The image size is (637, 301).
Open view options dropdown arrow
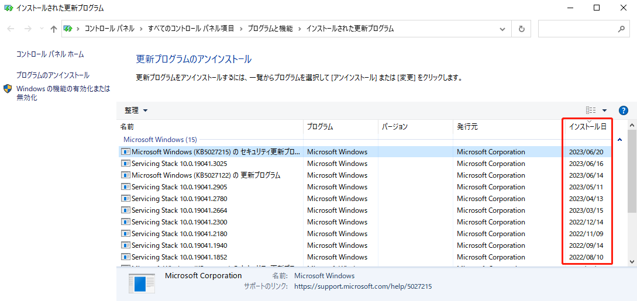tap(604, 110)
